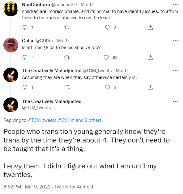Open Colim's profile picture

pyautogui.click(x=11, y=45)
